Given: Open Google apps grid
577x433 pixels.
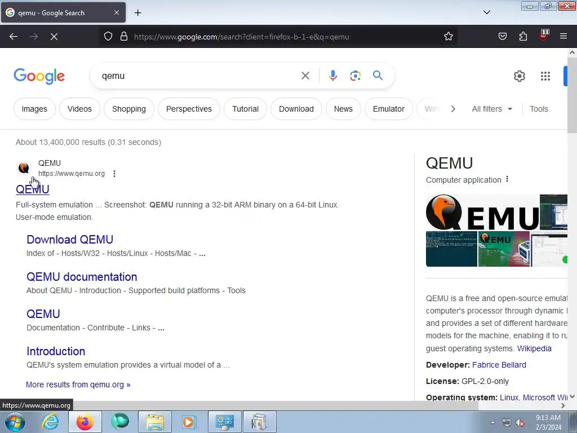Looking at the screenshot, I should [545, 76].
